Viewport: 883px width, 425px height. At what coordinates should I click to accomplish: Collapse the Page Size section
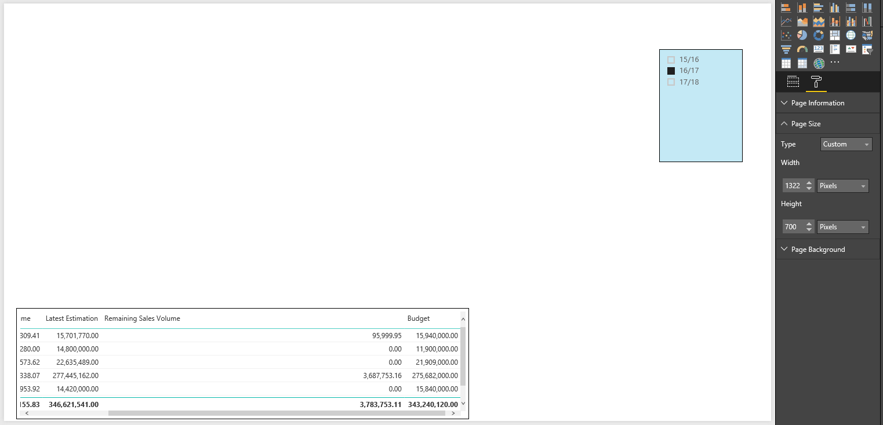pyautogui.click(x=828, y=124)
